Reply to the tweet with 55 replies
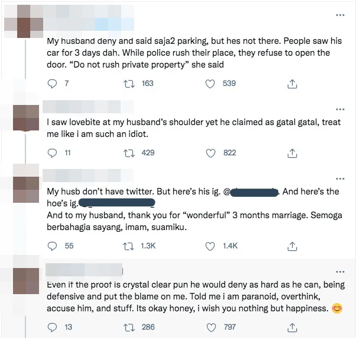The height and width of the screenshot is (338, 356). (51, 245)
